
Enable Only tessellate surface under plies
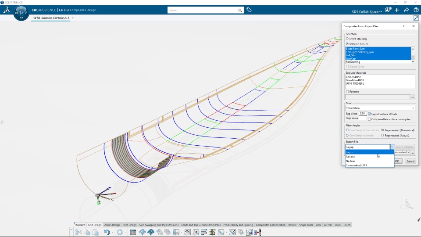369,119
